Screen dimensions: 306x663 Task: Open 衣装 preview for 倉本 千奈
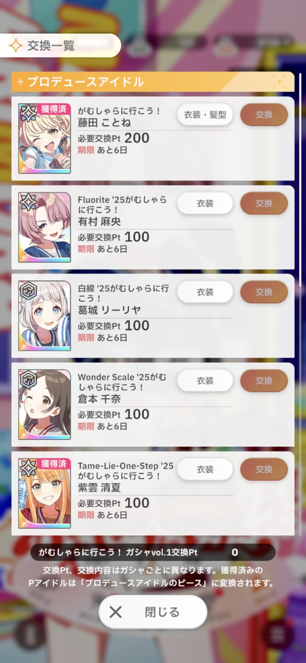[205, 381]
